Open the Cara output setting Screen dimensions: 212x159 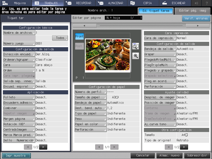pyautogui.click(x=19, y=65)
